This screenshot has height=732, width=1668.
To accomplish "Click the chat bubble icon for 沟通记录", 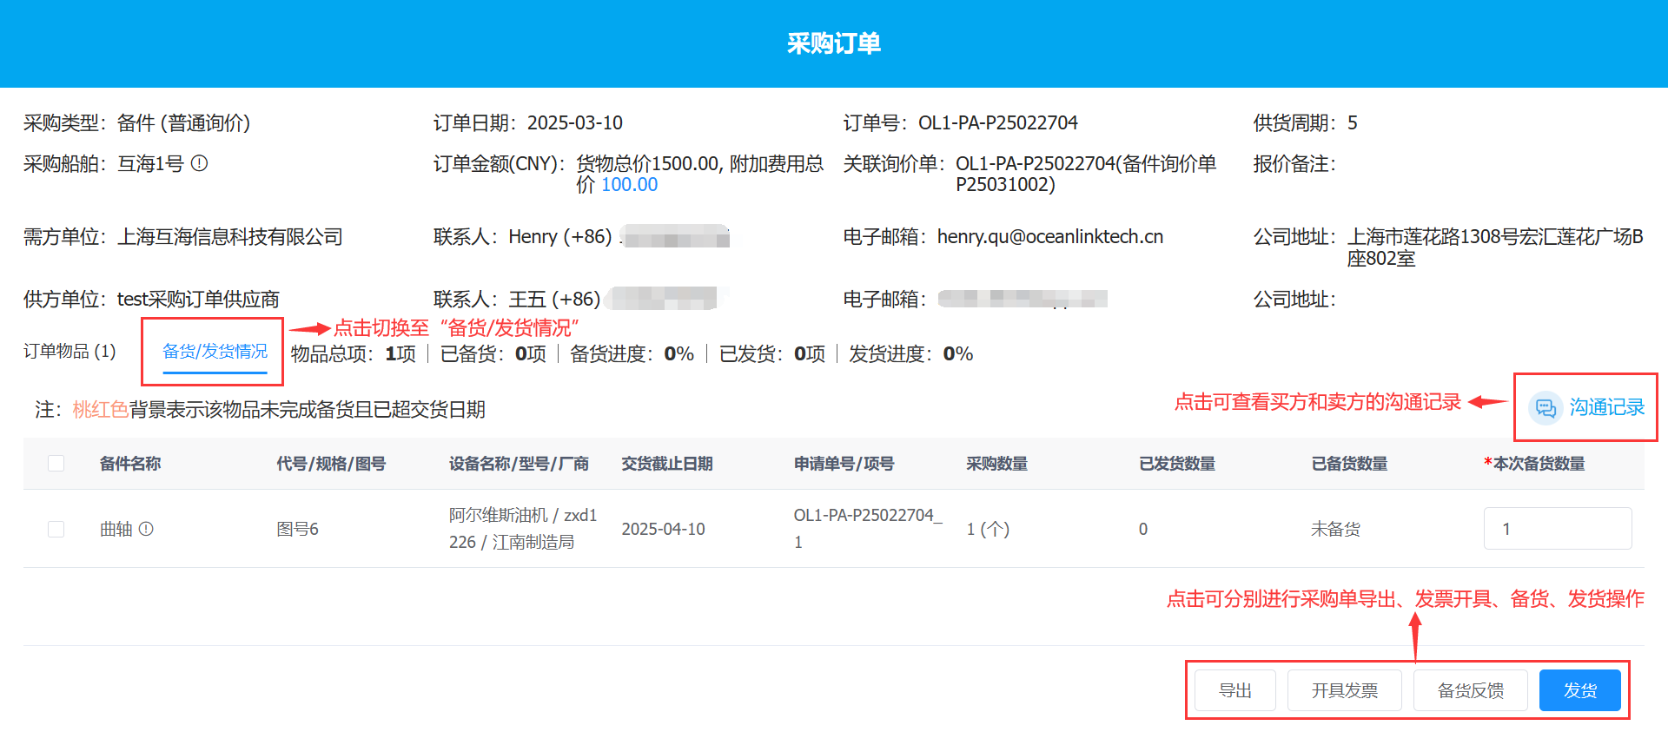I will (1546, 407).
